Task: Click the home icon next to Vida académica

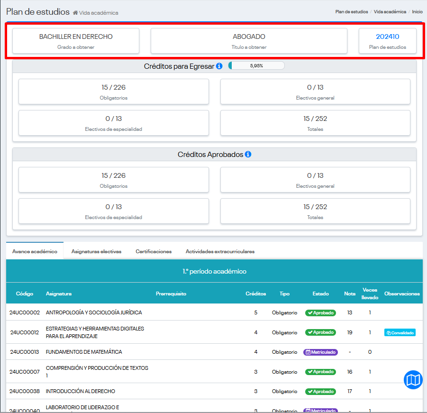Action: (75, 13)
